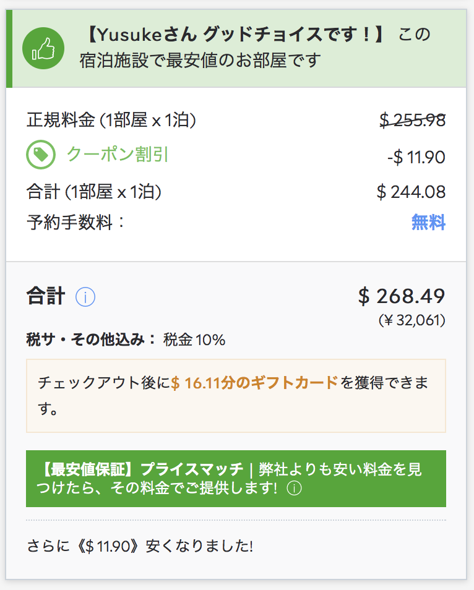The width and height of the screenshot is (474, 590).
Task: Click the total price $ 268.49
Action: (x=402, y=296)
